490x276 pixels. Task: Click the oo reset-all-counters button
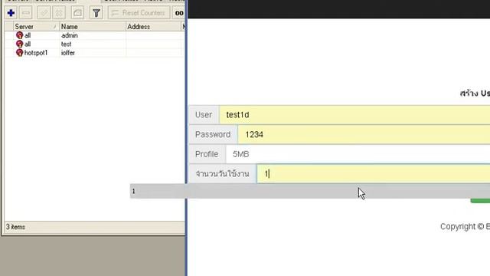(178, 13)
